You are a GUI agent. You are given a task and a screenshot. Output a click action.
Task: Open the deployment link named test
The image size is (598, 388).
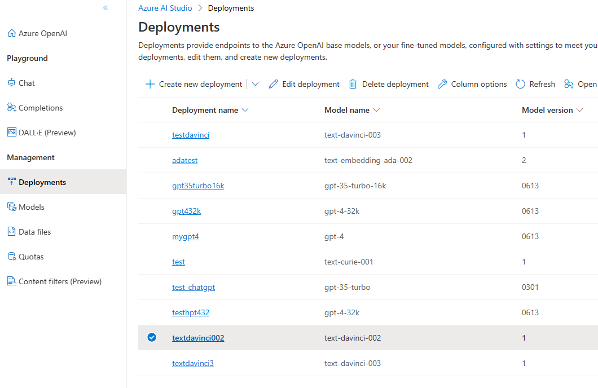[178, 262]
